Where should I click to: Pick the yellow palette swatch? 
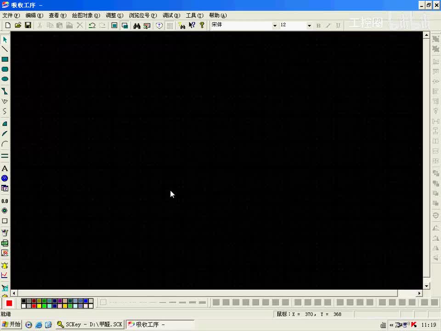tap(40, 306)
